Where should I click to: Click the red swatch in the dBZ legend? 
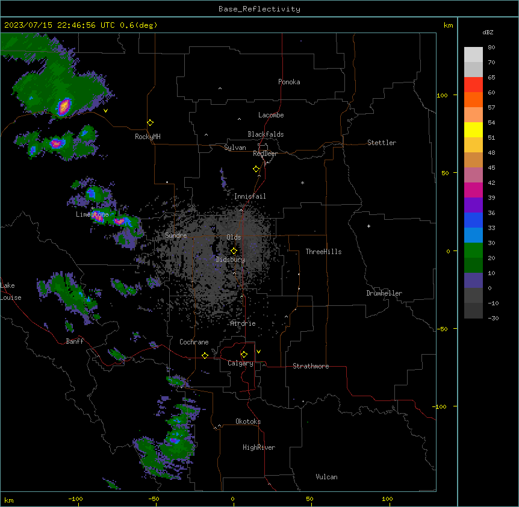473,85
